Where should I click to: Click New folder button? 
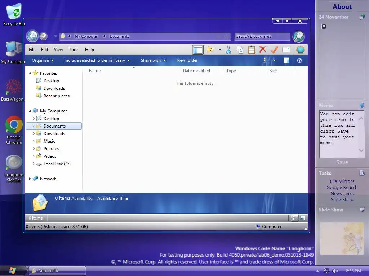[187, 60]
